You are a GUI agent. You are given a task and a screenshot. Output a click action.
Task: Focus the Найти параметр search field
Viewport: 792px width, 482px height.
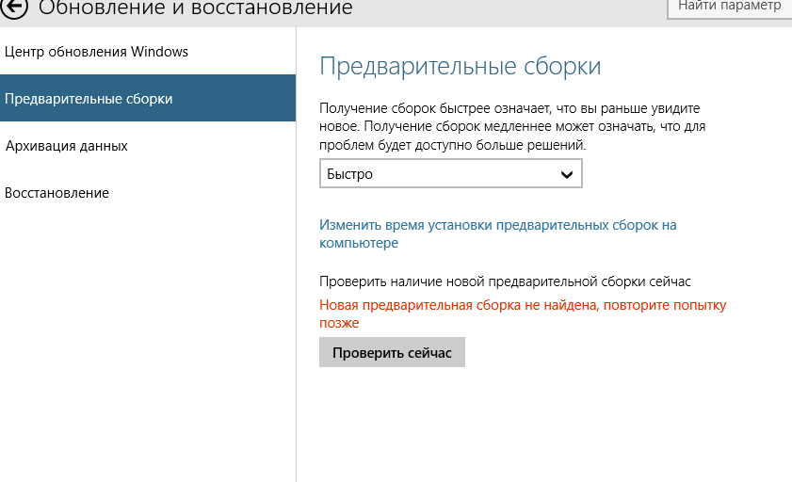[729, 8]
